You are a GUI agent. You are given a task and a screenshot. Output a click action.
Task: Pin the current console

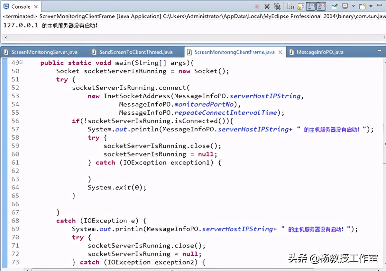(335, 6)
